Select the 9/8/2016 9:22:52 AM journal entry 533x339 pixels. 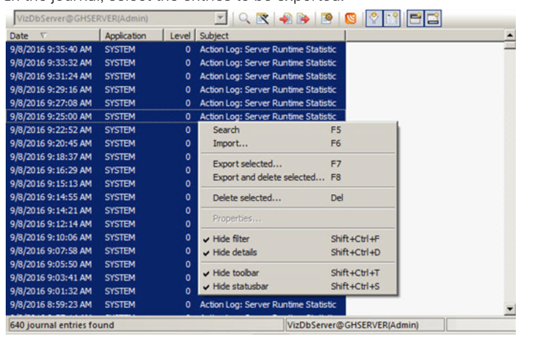pos(102,130)
